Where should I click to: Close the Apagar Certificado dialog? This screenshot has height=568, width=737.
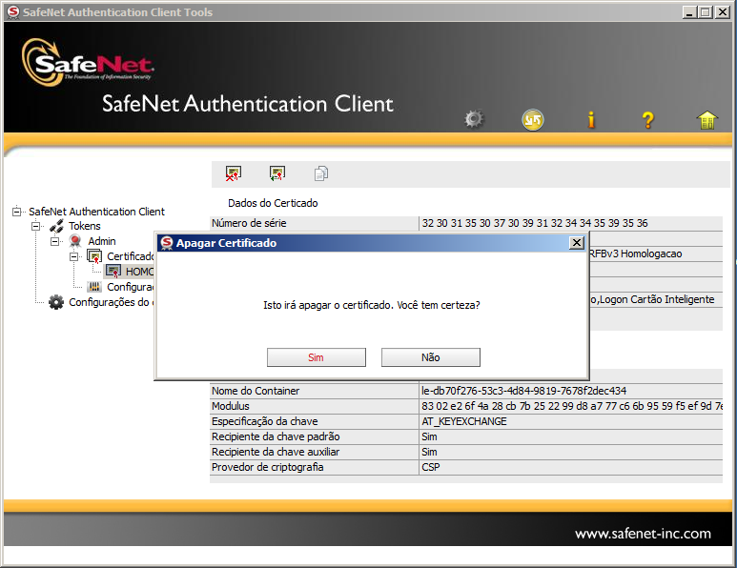(x=577, y=243)
